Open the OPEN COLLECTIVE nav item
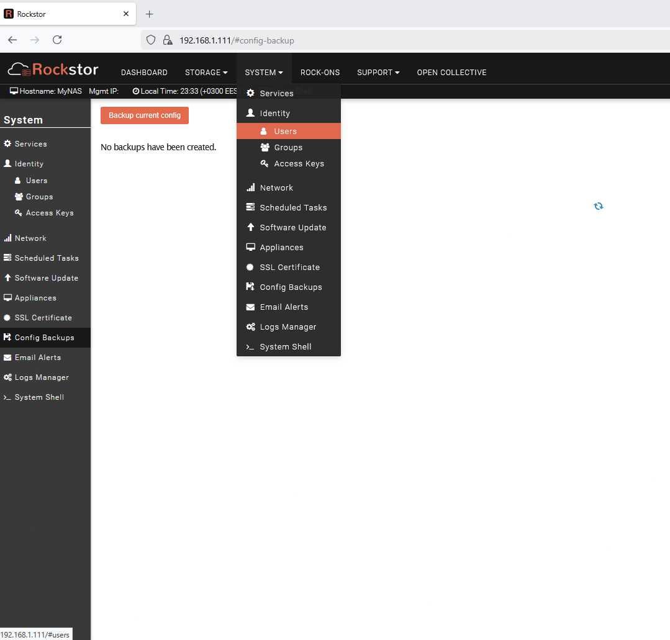670x640 pixels. [451, 72]
